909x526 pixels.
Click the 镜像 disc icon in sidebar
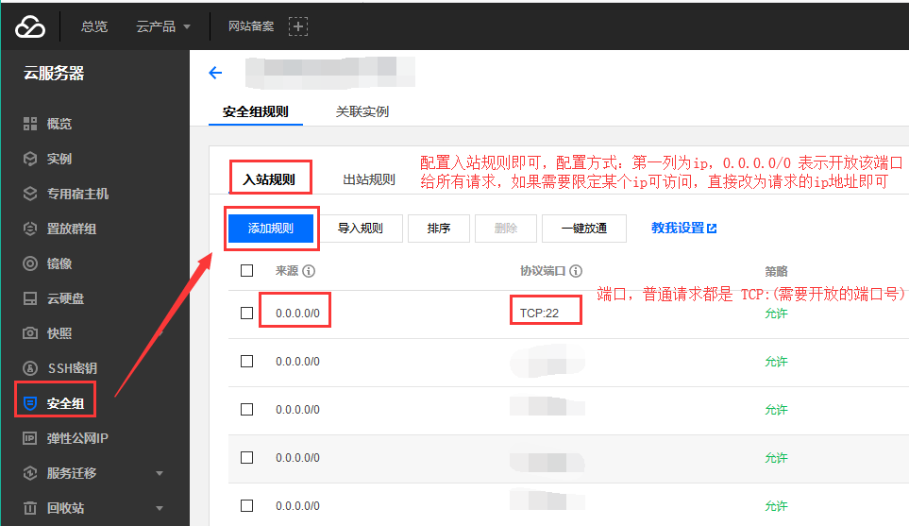30,263
